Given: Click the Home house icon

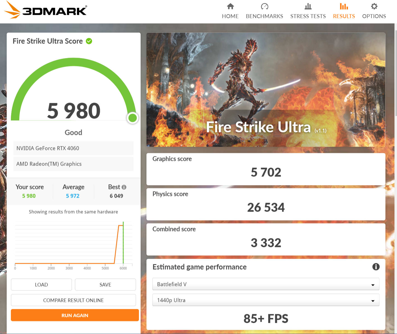Looking at the screenshot, I should click(230, 6).
